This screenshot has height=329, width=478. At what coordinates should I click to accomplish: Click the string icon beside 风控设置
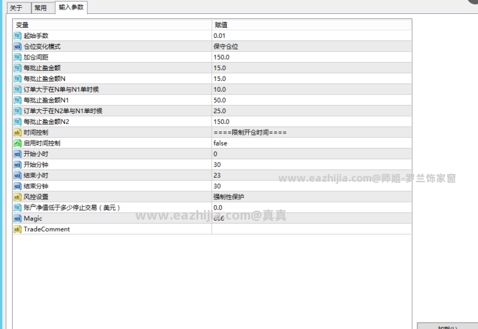(18, 197)
